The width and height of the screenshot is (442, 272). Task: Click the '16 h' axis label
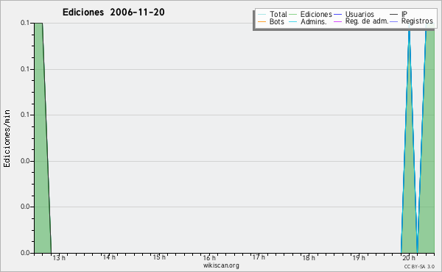209,257
